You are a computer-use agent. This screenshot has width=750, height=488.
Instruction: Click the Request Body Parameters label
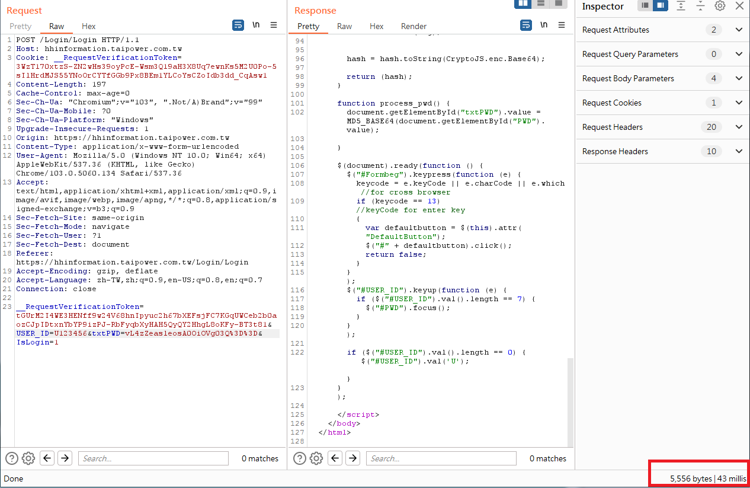coord(628,78)
